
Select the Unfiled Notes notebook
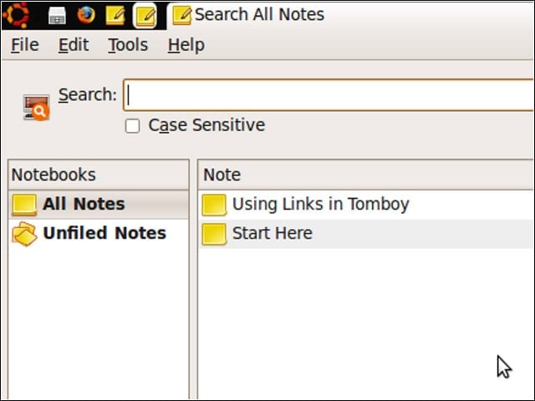[x=99, y=234]
